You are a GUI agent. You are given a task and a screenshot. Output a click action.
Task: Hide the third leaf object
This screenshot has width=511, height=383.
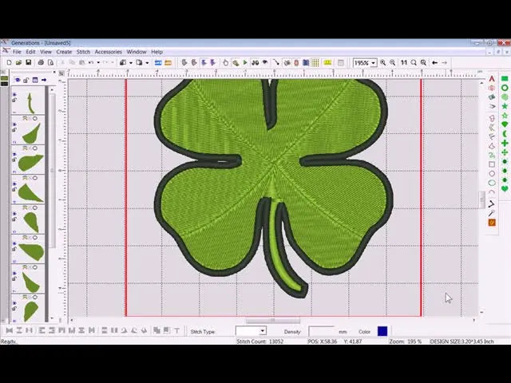[x=14, y=154]
